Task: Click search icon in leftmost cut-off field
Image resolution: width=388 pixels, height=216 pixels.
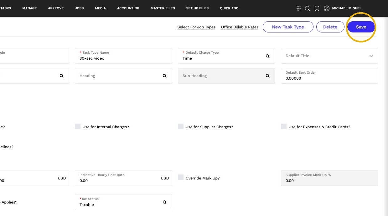Action: coord(62,76)
